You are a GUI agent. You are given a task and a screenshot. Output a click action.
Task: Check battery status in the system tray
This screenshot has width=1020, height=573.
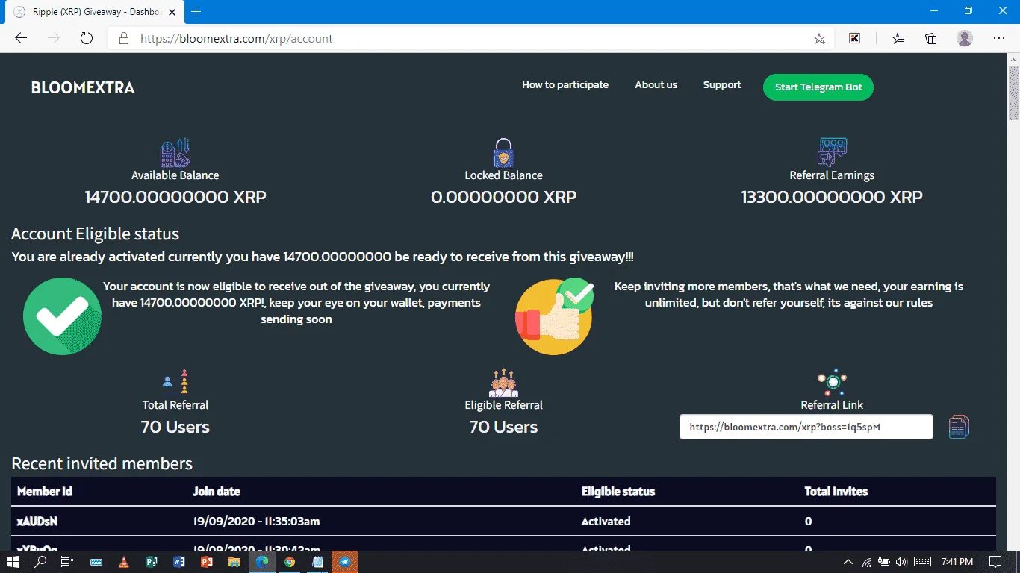point(884,562)
